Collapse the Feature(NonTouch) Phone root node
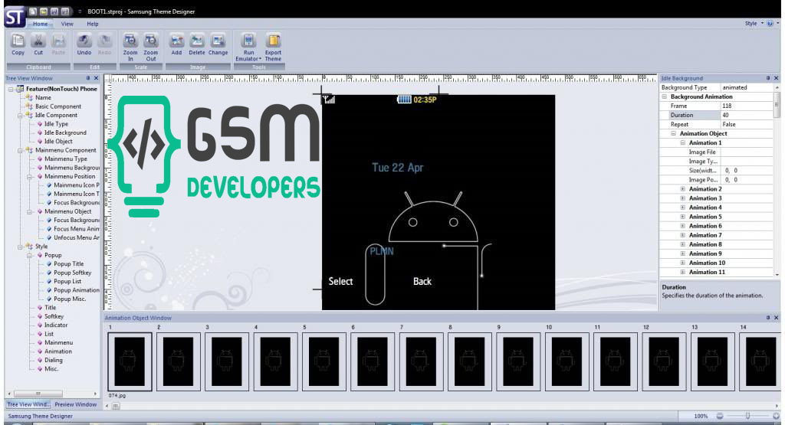Screen dimensions: 785x425 [11, 89]
